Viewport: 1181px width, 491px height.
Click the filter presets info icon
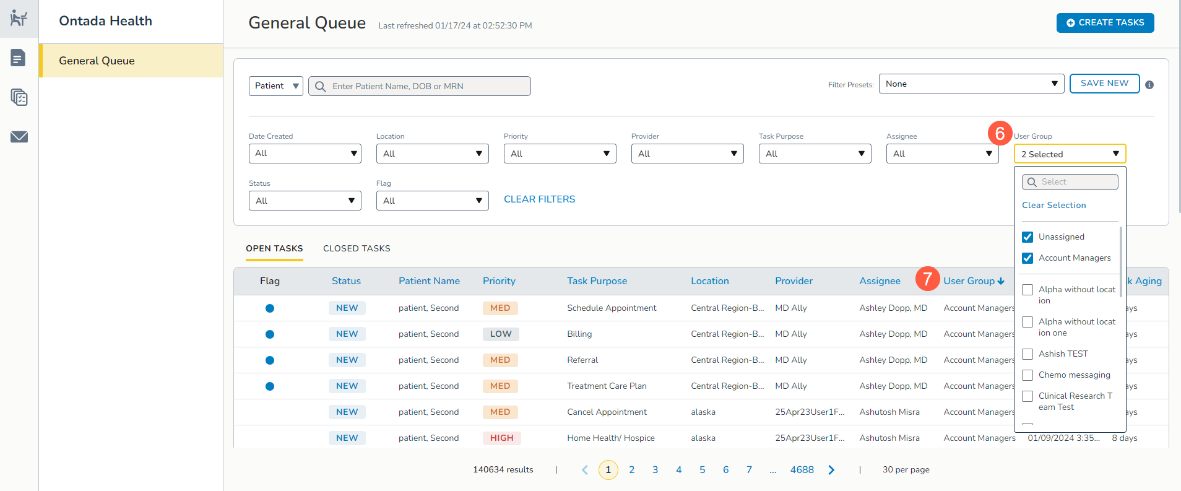tap(1149, 85)
